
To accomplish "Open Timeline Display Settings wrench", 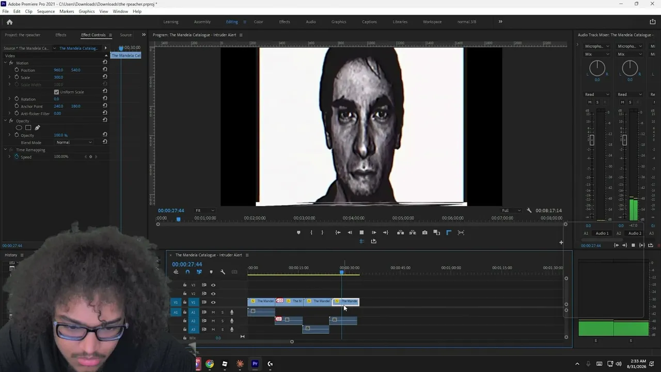I will (223, 272).
